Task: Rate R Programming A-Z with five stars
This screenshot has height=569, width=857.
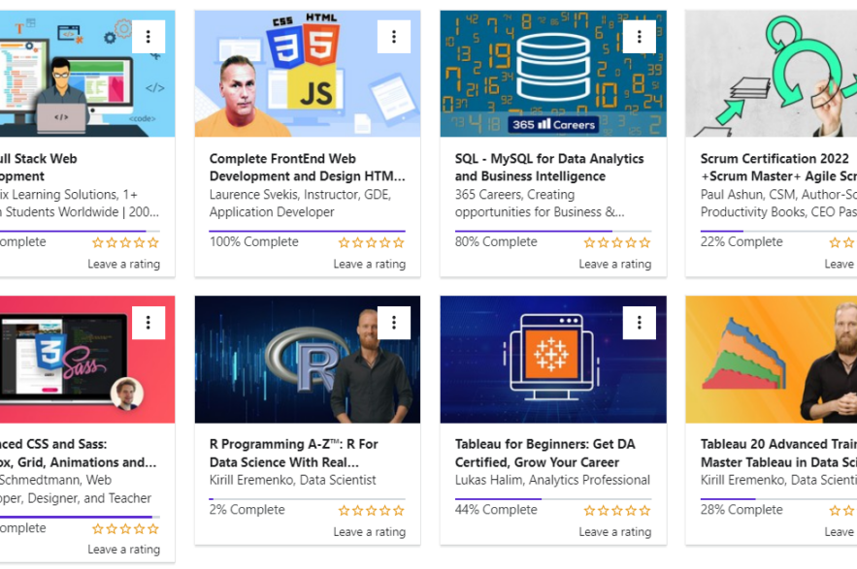Action: coord(399,511)
